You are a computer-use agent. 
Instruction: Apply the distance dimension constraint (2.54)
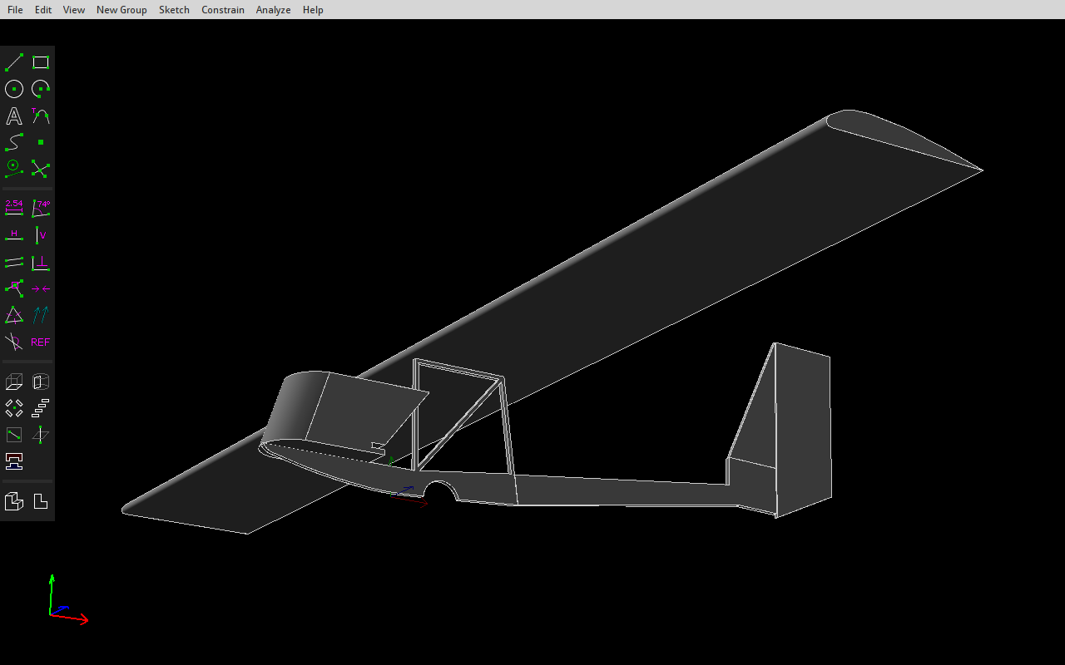coord(14,208)
